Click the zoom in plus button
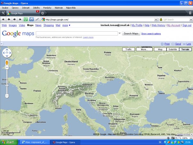193x145 pixels. coord(7,68)
